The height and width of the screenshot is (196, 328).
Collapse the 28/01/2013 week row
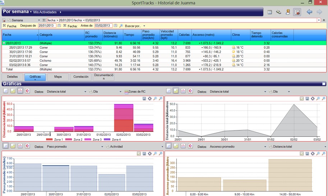pyautogui.click(x=4, y=43)
